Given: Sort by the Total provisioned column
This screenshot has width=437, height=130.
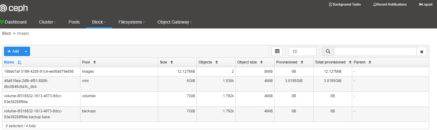Looking at the screenshot, I should click(x=333, y=62).
